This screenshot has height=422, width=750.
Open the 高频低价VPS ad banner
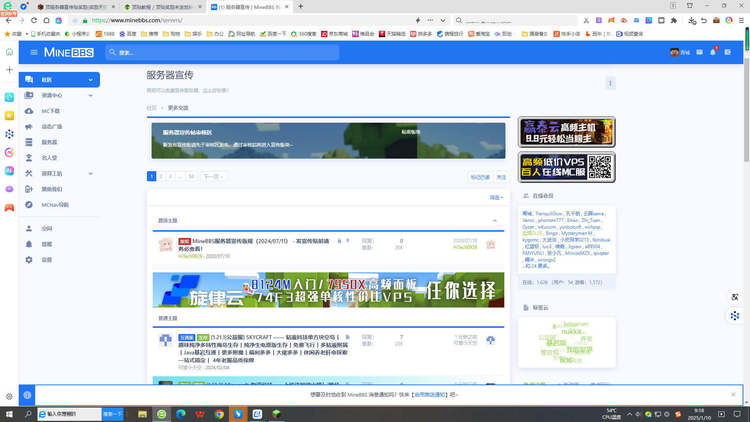[x=567, y=167]
